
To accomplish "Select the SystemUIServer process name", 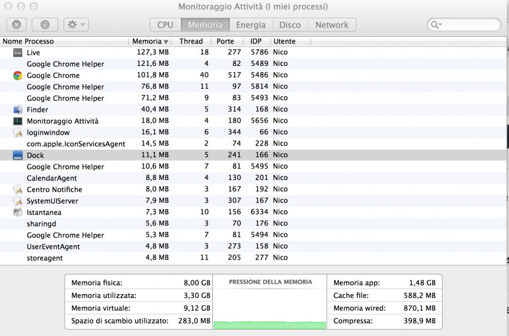I will click(x=52, y=201).
